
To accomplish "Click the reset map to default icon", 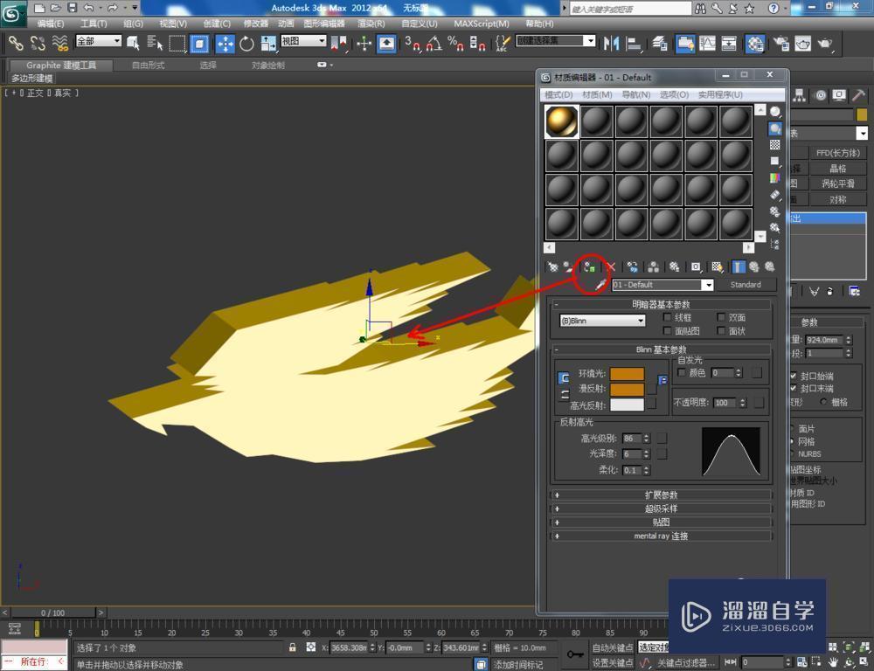I will [612, 267].
